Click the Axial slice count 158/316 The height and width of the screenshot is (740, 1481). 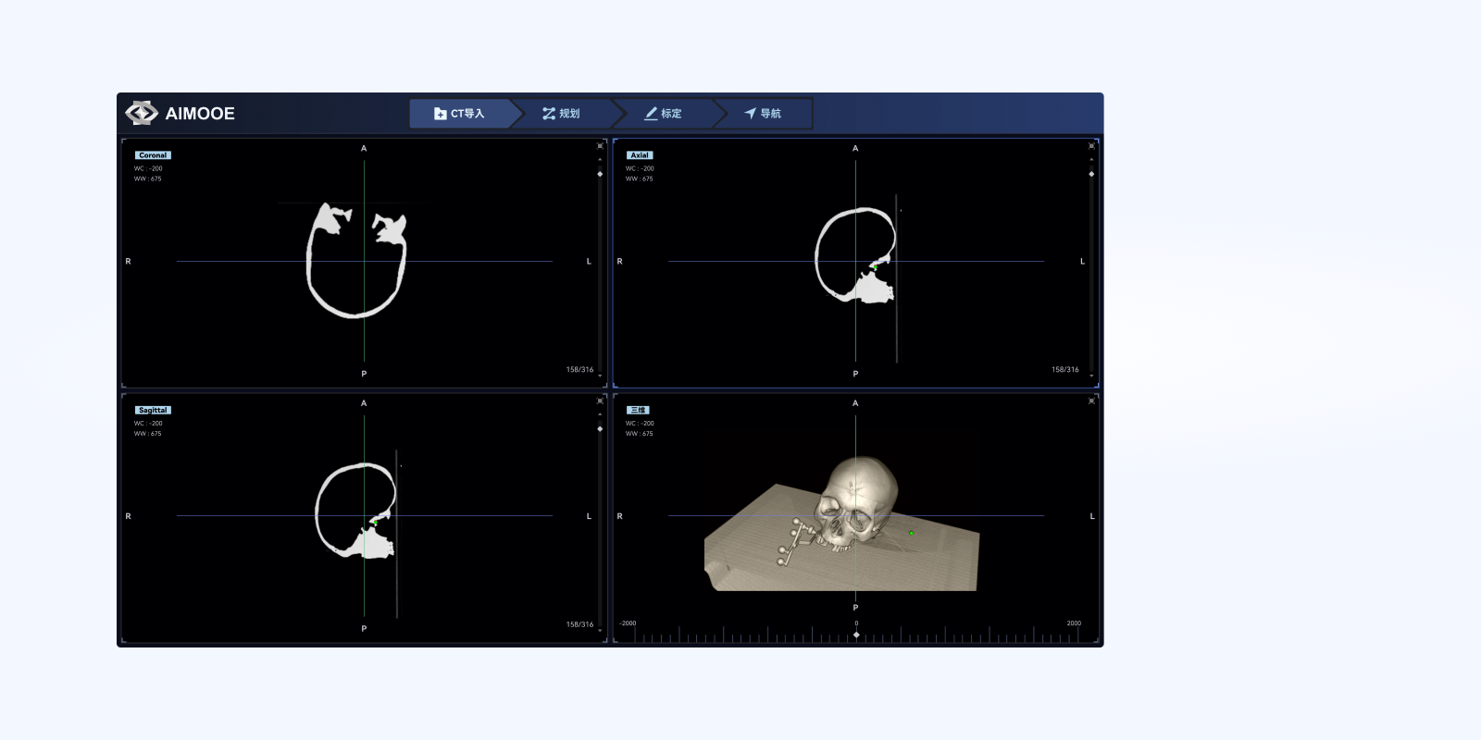1065,370
